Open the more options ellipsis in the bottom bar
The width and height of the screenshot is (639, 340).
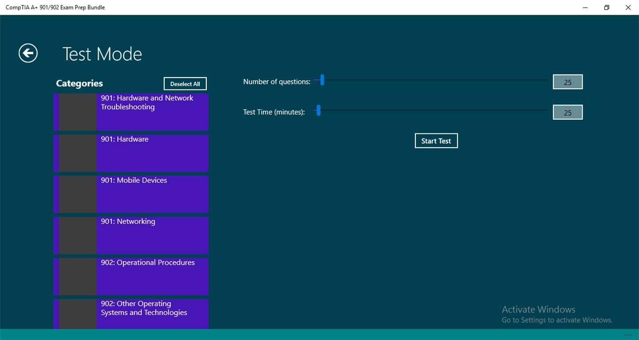[x=627, y=335]
